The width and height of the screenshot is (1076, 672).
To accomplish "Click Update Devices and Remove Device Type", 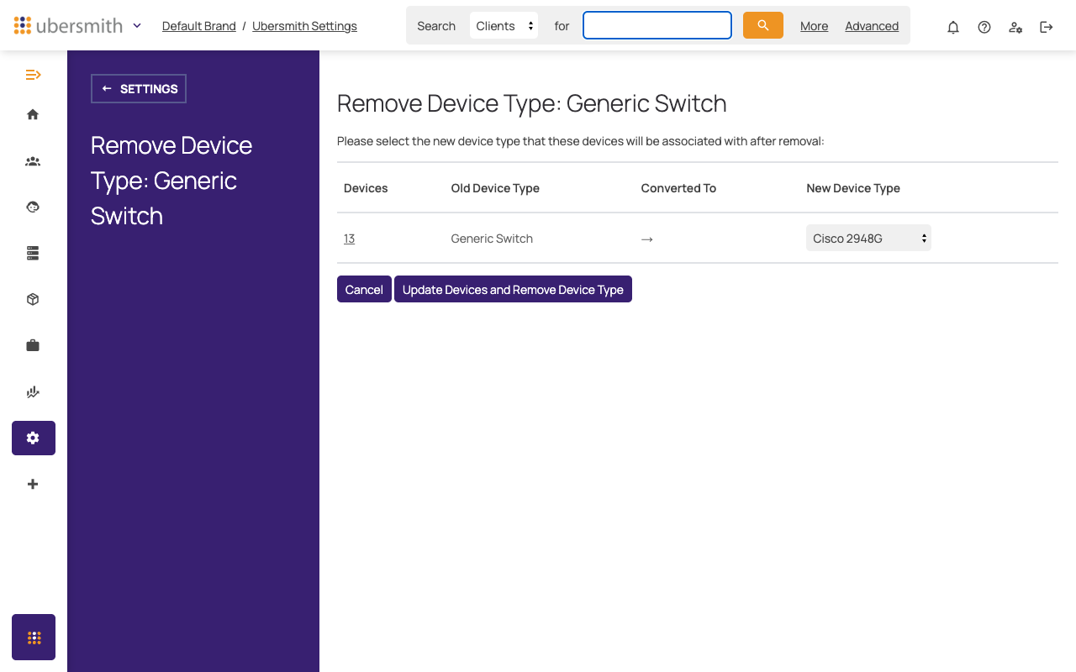I will click(513, 289).
